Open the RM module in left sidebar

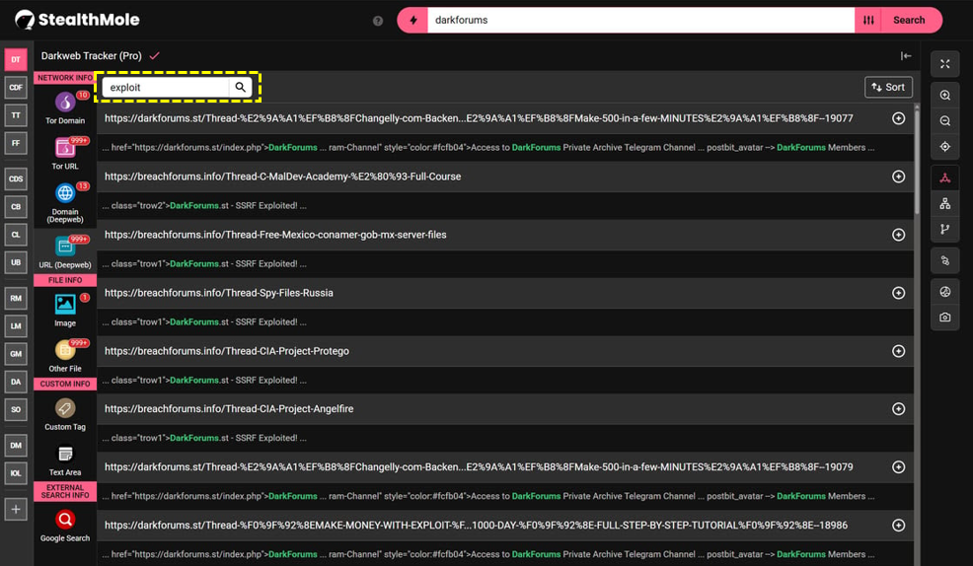[x=16, y=298]
